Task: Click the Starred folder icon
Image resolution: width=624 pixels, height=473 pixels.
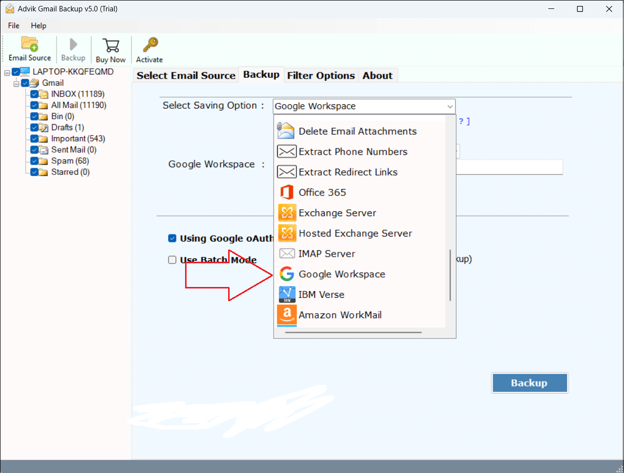Action: (x=44, y=172)
